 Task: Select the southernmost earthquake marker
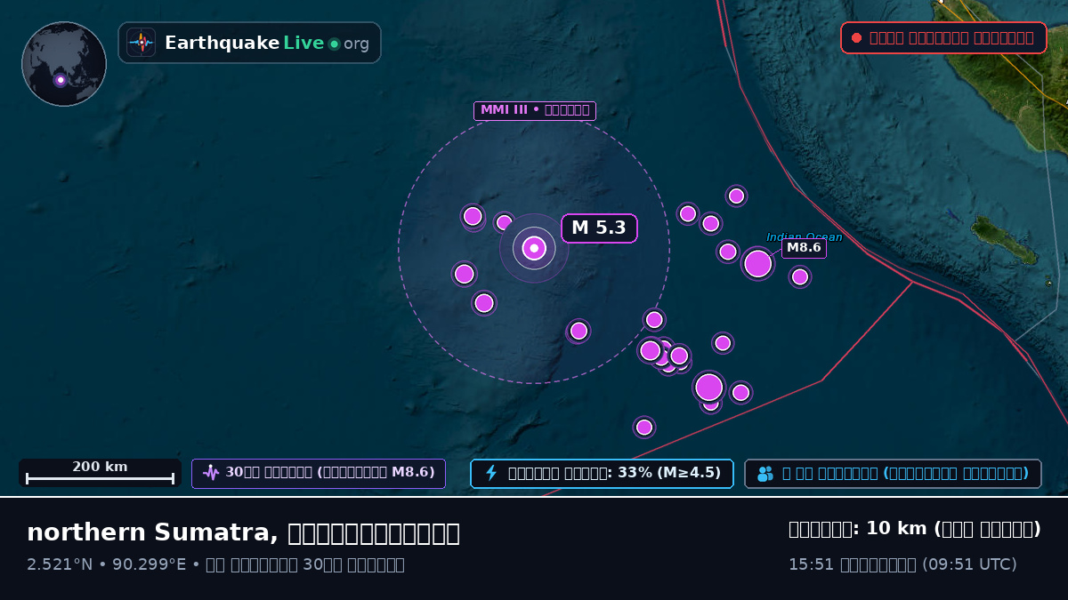644,428
